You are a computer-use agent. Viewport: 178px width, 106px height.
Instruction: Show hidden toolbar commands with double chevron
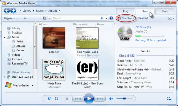[x=25, y=18]
